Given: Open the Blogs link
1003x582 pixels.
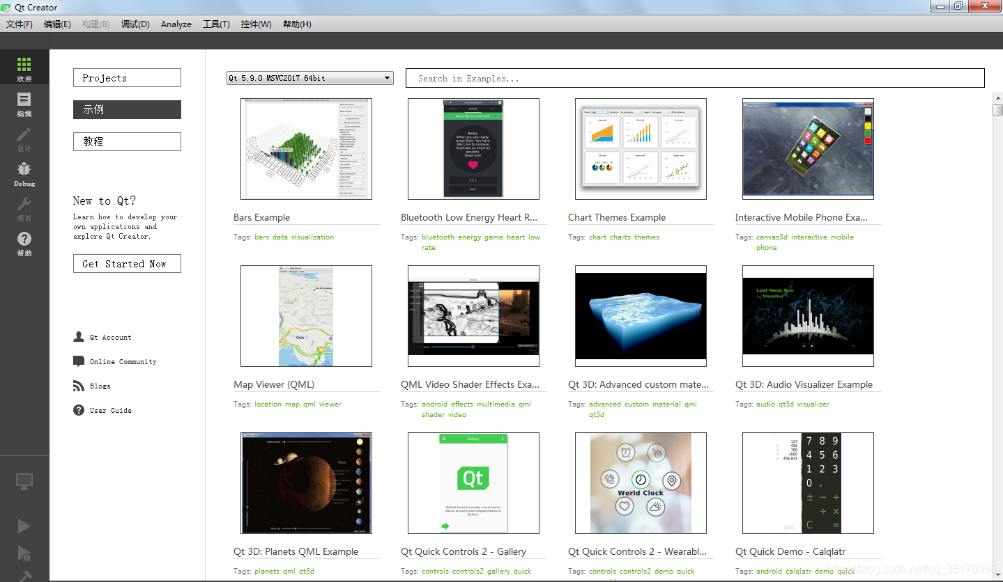Looking at the screenshot, I should coord(100,386).
